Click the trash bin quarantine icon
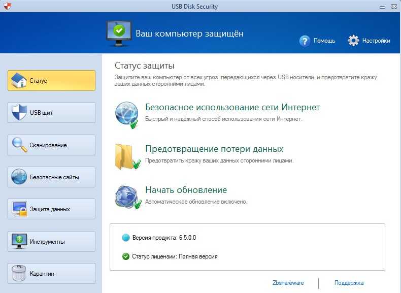 point(19,273)
